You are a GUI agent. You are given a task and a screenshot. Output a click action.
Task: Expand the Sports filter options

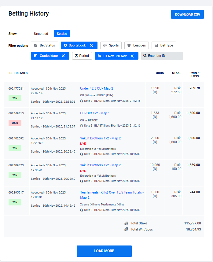(111, 45)
